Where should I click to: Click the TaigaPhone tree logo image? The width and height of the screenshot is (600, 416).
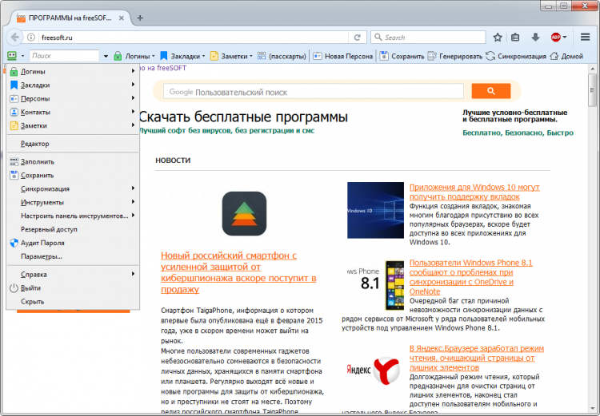pos(244,213)
